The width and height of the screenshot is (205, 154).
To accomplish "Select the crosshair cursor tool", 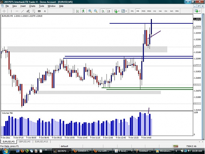I will pos(4,11).
